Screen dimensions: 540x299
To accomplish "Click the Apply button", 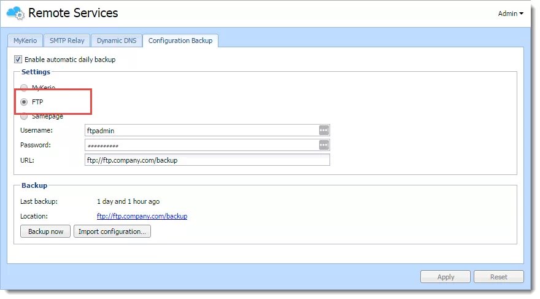I will 445,277.
